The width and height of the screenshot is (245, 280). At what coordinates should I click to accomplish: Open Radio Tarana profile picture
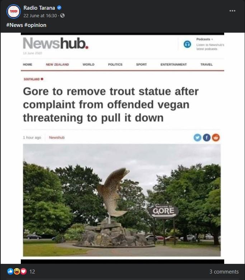point(14,11)
